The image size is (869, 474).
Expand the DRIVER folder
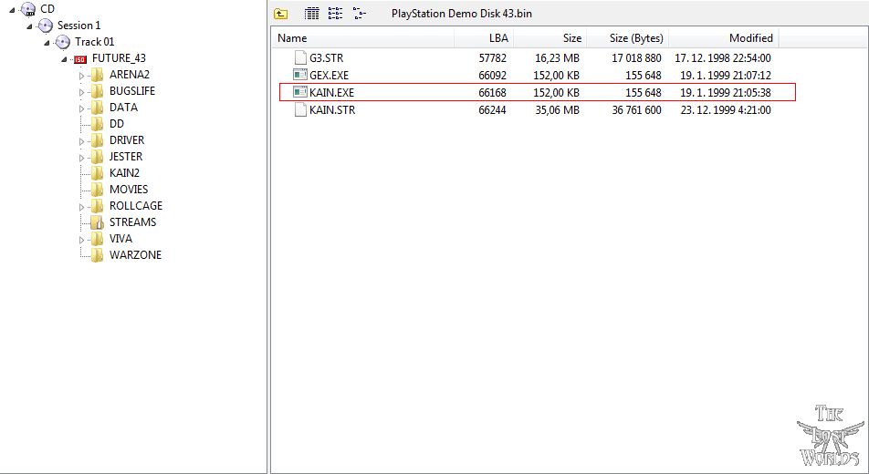coord(81,141)
